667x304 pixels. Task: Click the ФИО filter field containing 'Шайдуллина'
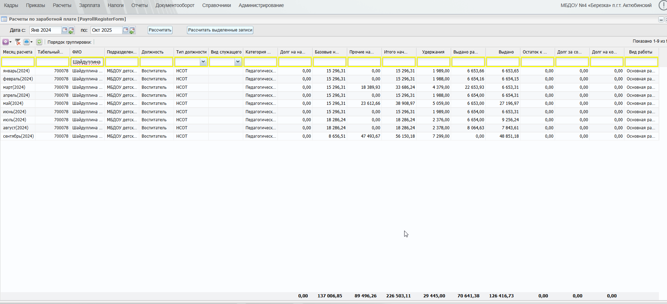click(87, 62)
